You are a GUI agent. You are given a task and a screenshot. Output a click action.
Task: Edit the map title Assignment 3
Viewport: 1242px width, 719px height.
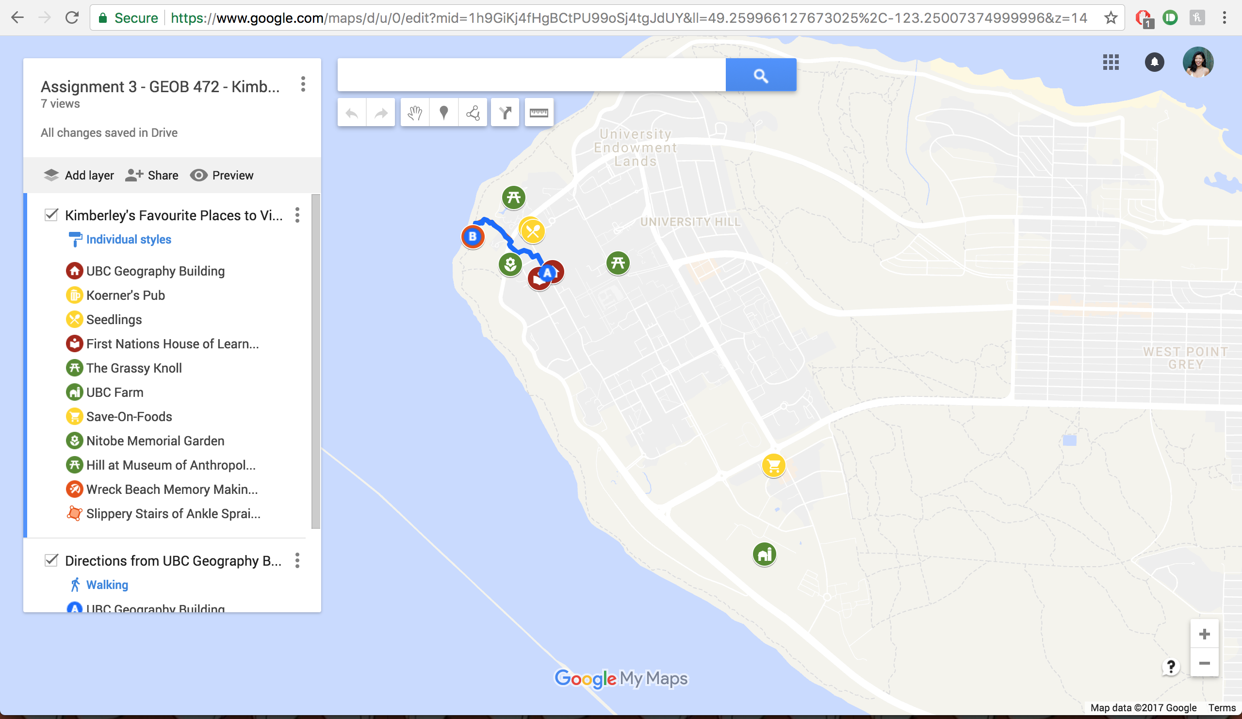click(x=160, y=87)
